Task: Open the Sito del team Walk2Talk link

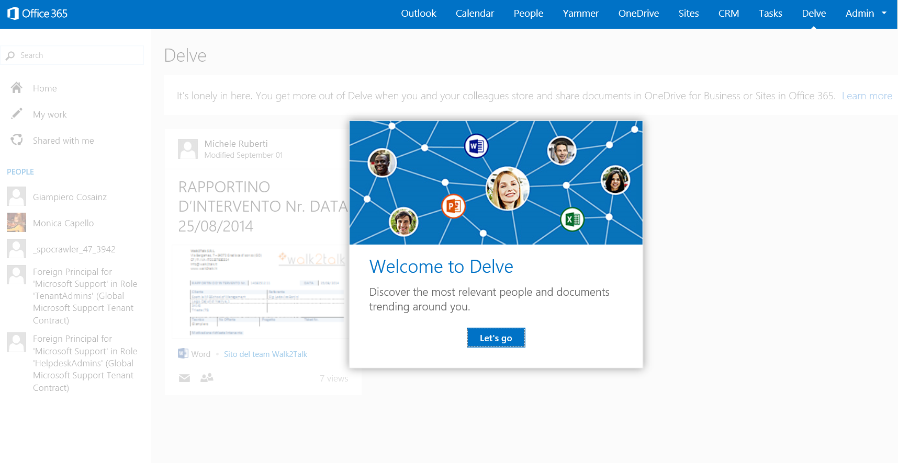Action: pos(265,354)
